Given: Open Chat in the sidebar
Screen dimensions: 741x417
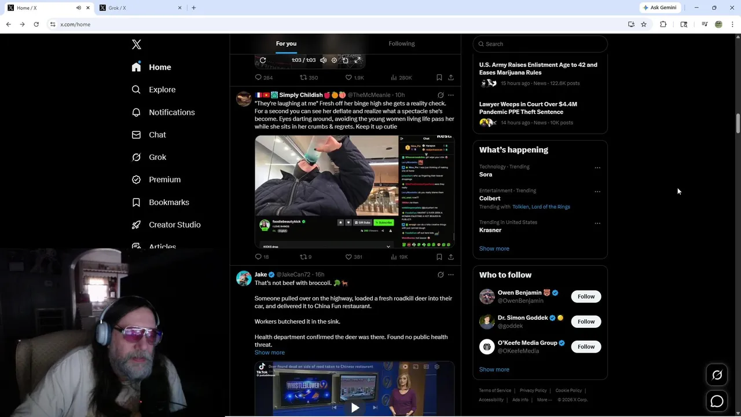Looking at the screenshot, I should point(149,134).
